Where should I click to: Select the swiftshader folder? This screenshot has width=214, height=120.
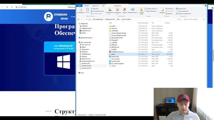pos(115,31)
